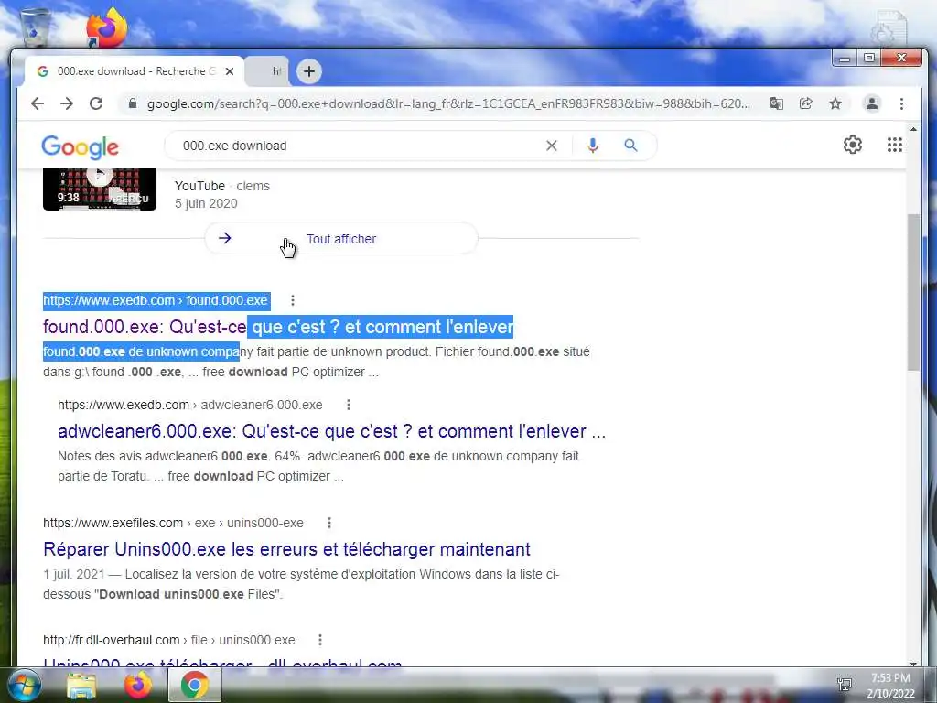Image resolution: width=937 pixels, height=703 pixels.
Task: Open the Recycle Bin desktop icon
Action: tap(35, 27)
